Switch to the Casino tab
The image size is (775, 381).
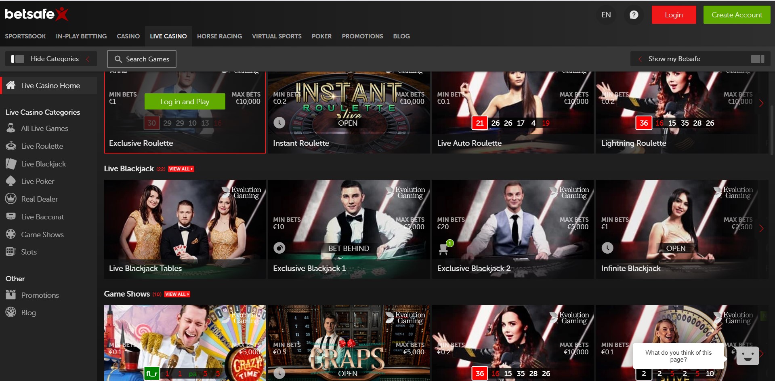click(x=128, y=36)
